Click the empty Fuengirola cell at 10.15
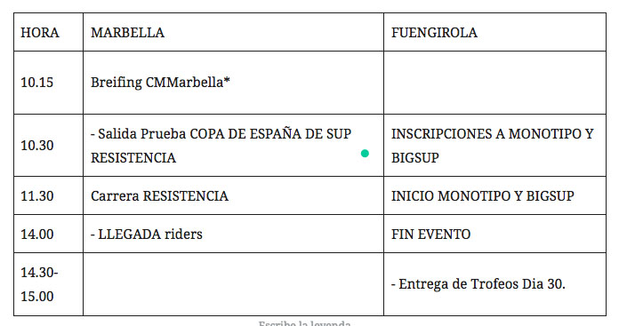The width and height of the screenshot is (619, 326). pos(494,83)
